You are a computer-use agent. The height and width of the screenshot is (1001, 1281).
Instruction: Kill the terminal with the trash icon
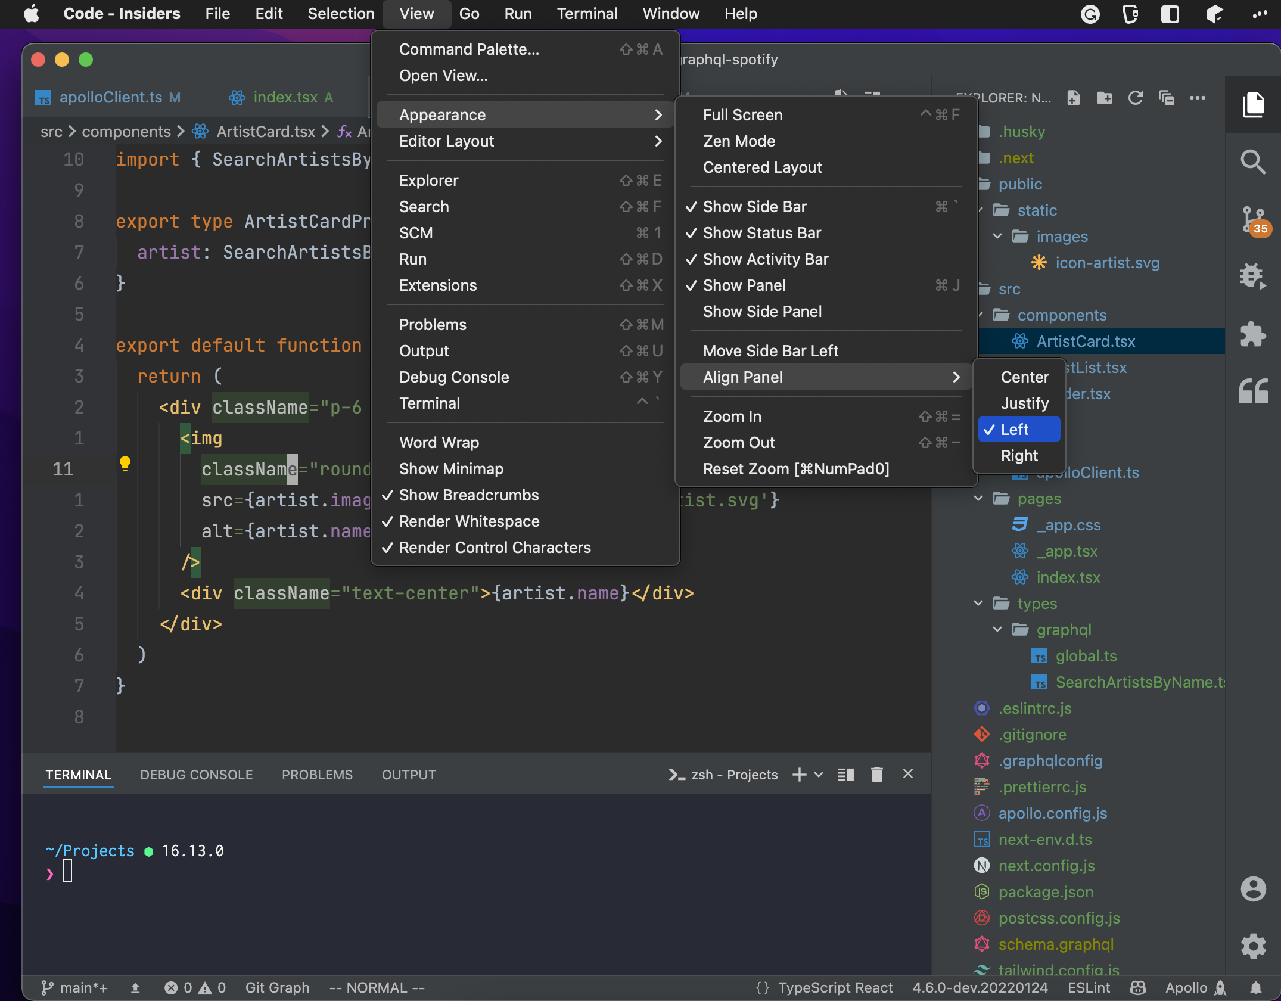click(876, 774)
